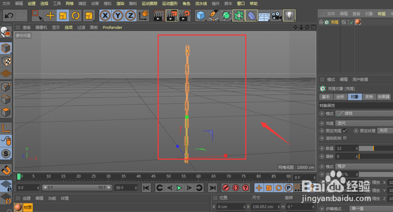Screen dimensions: 393x212
Task: Toggle the X axis lock
Action: pos(105,16)
